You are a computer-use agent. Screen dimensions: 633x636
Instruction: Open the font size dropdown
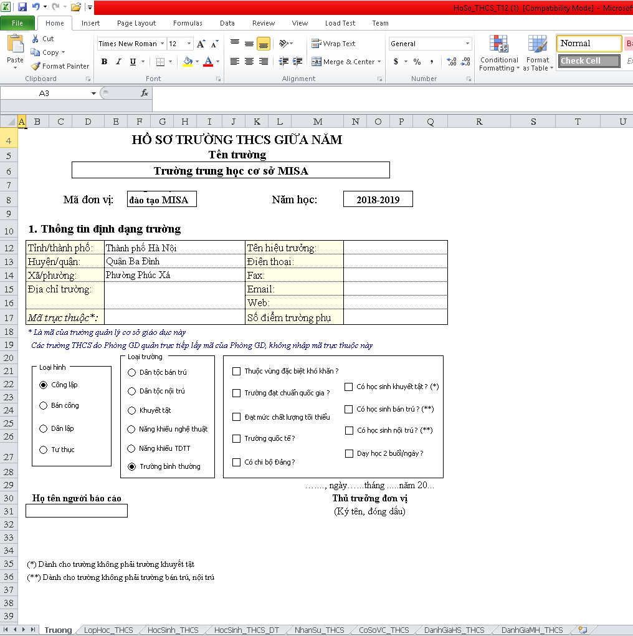(189, 44)
